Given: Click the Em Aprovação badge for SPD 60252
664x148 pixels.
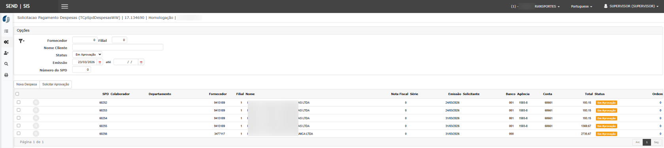Looking at the screenshot, I should 606,103.
